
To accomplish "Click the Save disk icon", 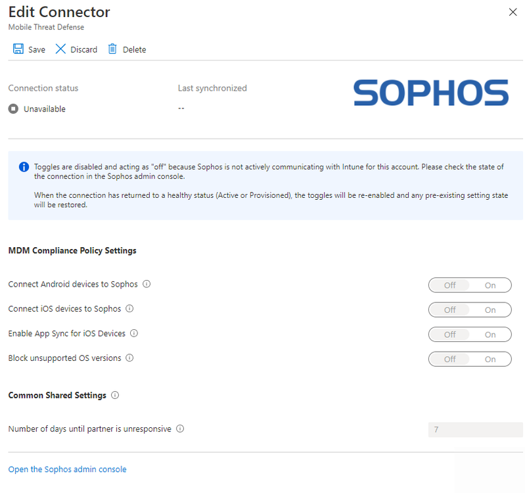I will (18, 49).
